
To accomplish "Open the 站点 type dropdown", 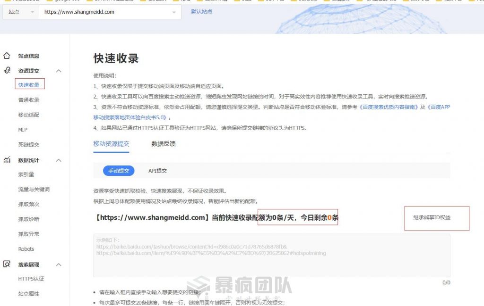I will (21, 12).
